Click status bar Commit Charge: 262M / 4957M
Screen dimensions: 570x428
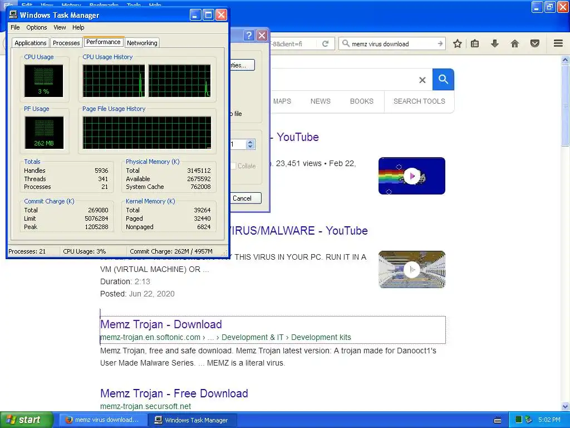pyautogui.click(x=171, y=251)
